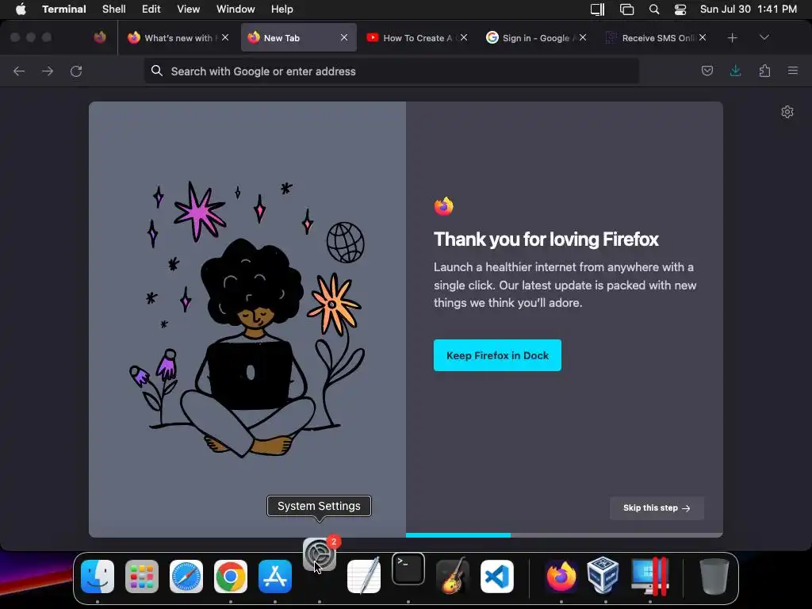Click Skip this step
Screen dimensions: 812x609
tap(657, 508)
